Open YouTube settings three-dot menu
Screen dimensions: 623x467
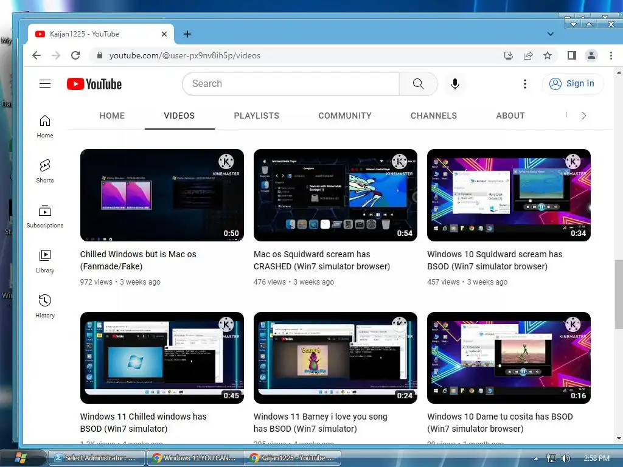[525, 84]
